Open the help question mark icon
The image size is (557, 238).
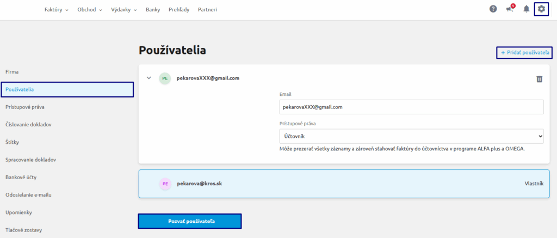tap(493, 9)
